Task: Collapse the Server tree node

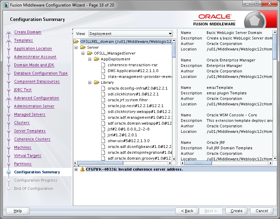Action: click(76, 47)
